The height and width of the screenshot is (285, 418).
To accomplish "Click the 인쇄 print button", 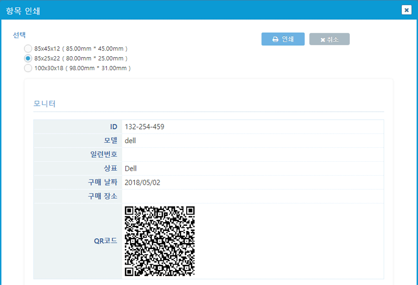I will point(283,39).
